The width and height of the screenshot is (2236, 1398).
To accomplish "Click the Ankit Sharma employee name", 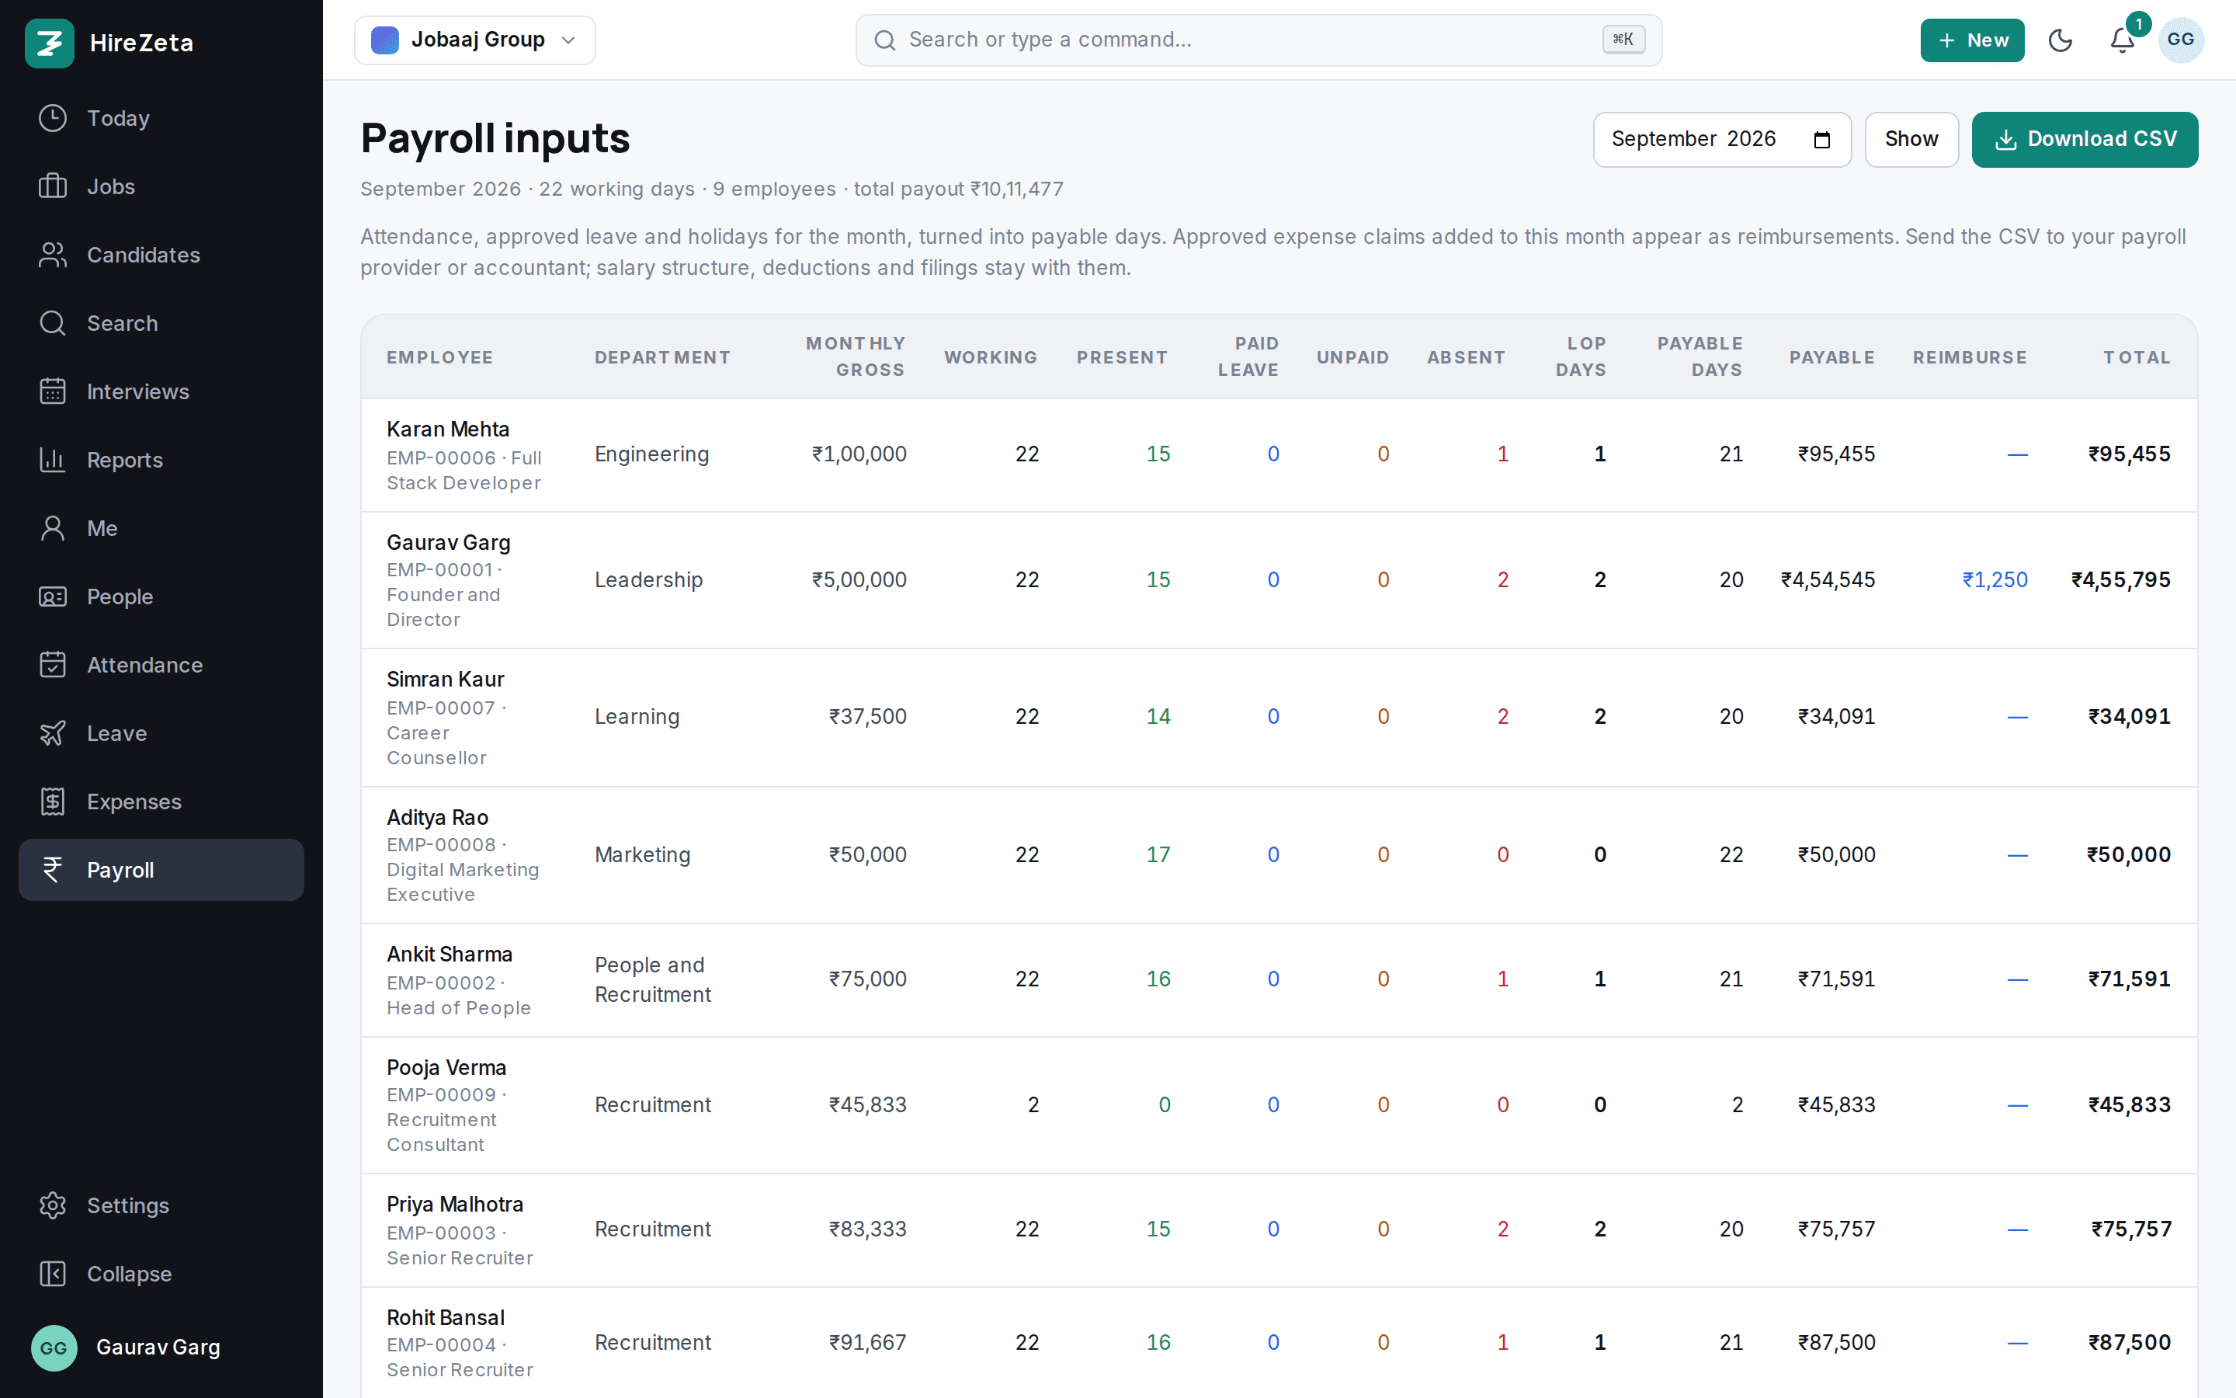I will (449, 955).
